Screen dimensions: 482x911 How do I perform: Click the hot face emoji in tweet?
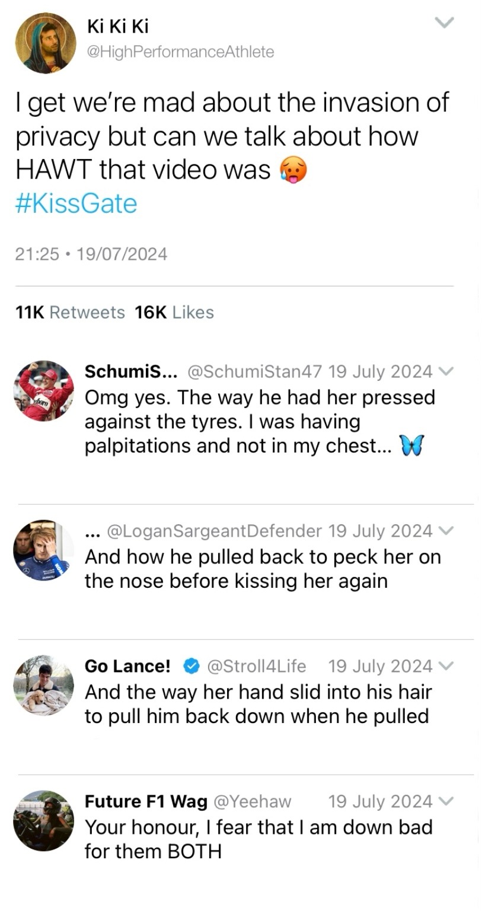293,171
